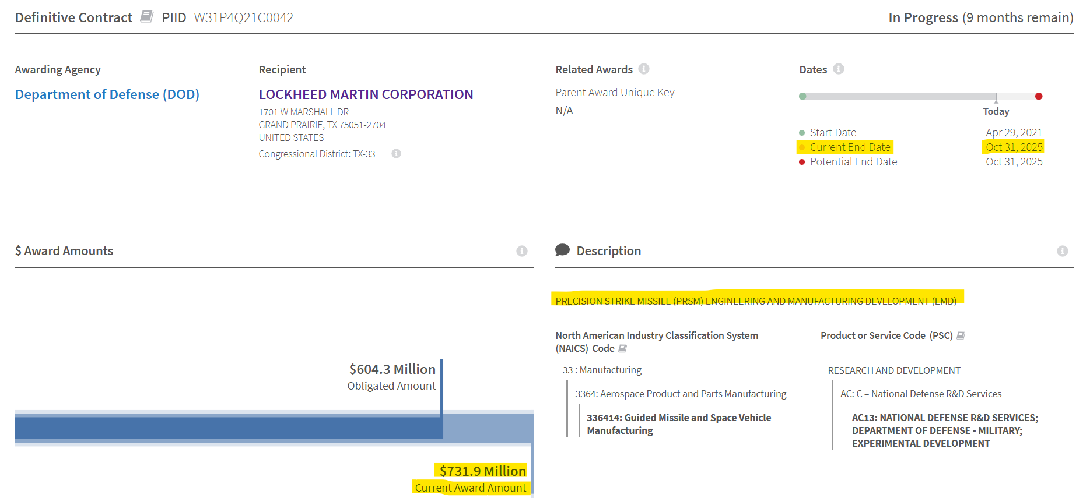Select AC13 National Defense R&D Services entry
This screenshot has width=1083, height=498.
(944, 430)
